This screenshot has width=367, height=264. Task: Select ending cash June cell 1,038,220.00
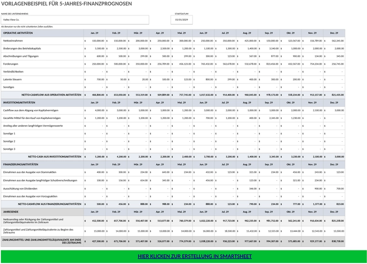pos(204,241)
